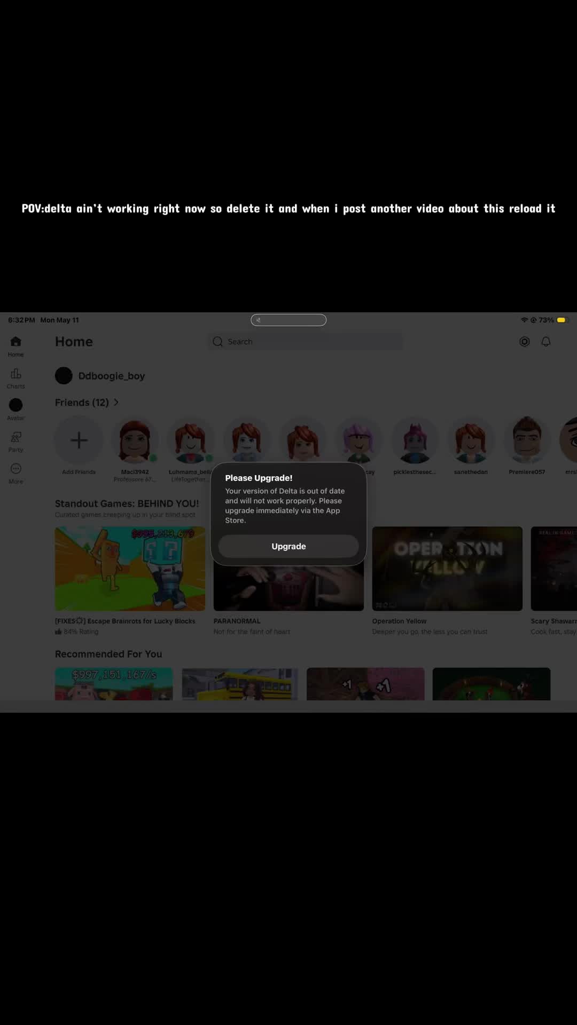Open friend Premiere057 avatar
This screenshot has height=1025, width=577.
tap(527, 440)
